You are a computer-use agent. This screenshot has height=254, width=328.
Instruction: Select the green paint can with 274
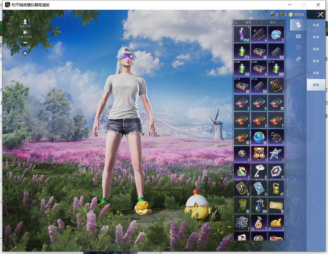pyautogui.click(x=242, y=51)
